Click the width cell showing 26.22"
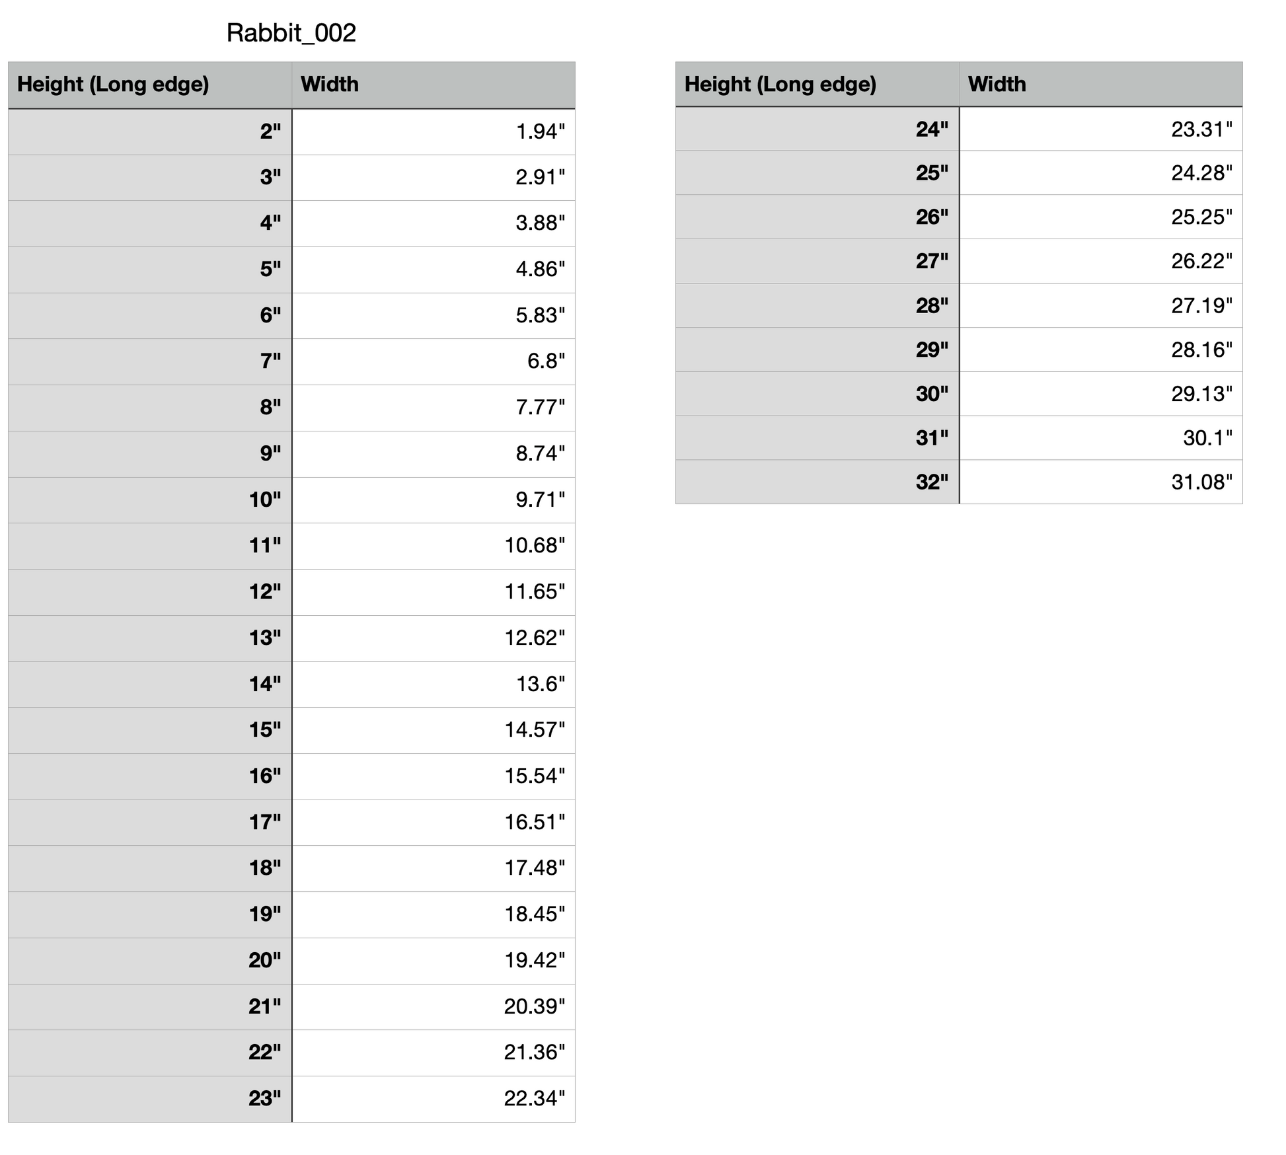The image size is (1286, 1155). [x=1201, y=261]
